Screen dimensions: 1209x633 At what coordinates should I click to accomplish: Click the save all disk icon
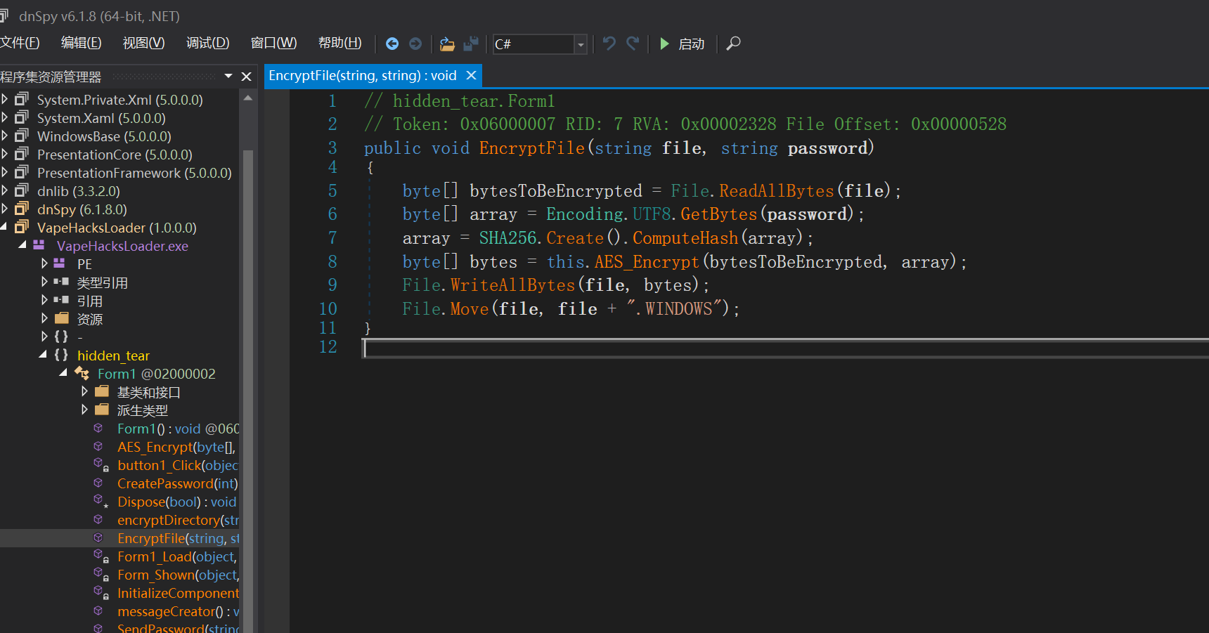coord(471,44)
